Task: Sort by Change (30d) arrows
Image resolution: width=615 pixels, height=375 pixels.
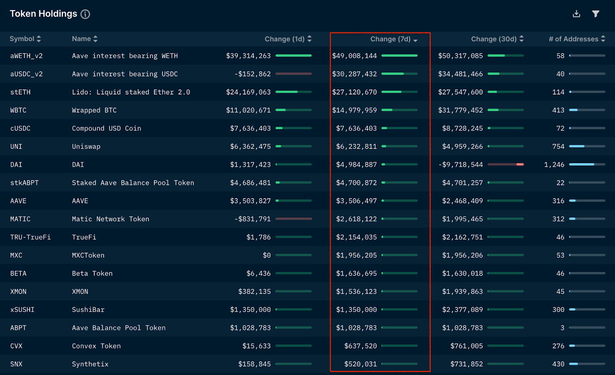Action: (x=522, y=39)
